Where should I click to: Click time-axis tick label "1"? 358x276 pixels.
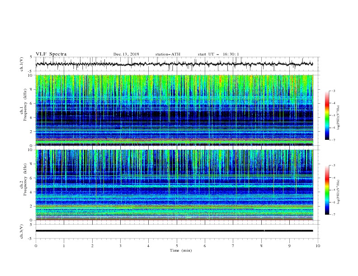[x=64, y=246]
